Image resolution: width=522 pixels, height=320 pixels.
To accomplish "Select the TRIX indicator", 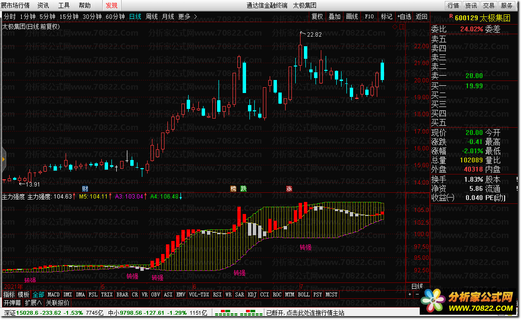I will (x=107, y=294).
